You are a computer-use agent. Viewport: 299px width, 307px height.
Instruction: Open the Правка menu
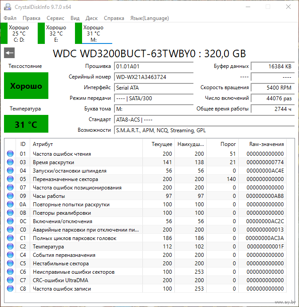tap(31, 18)
